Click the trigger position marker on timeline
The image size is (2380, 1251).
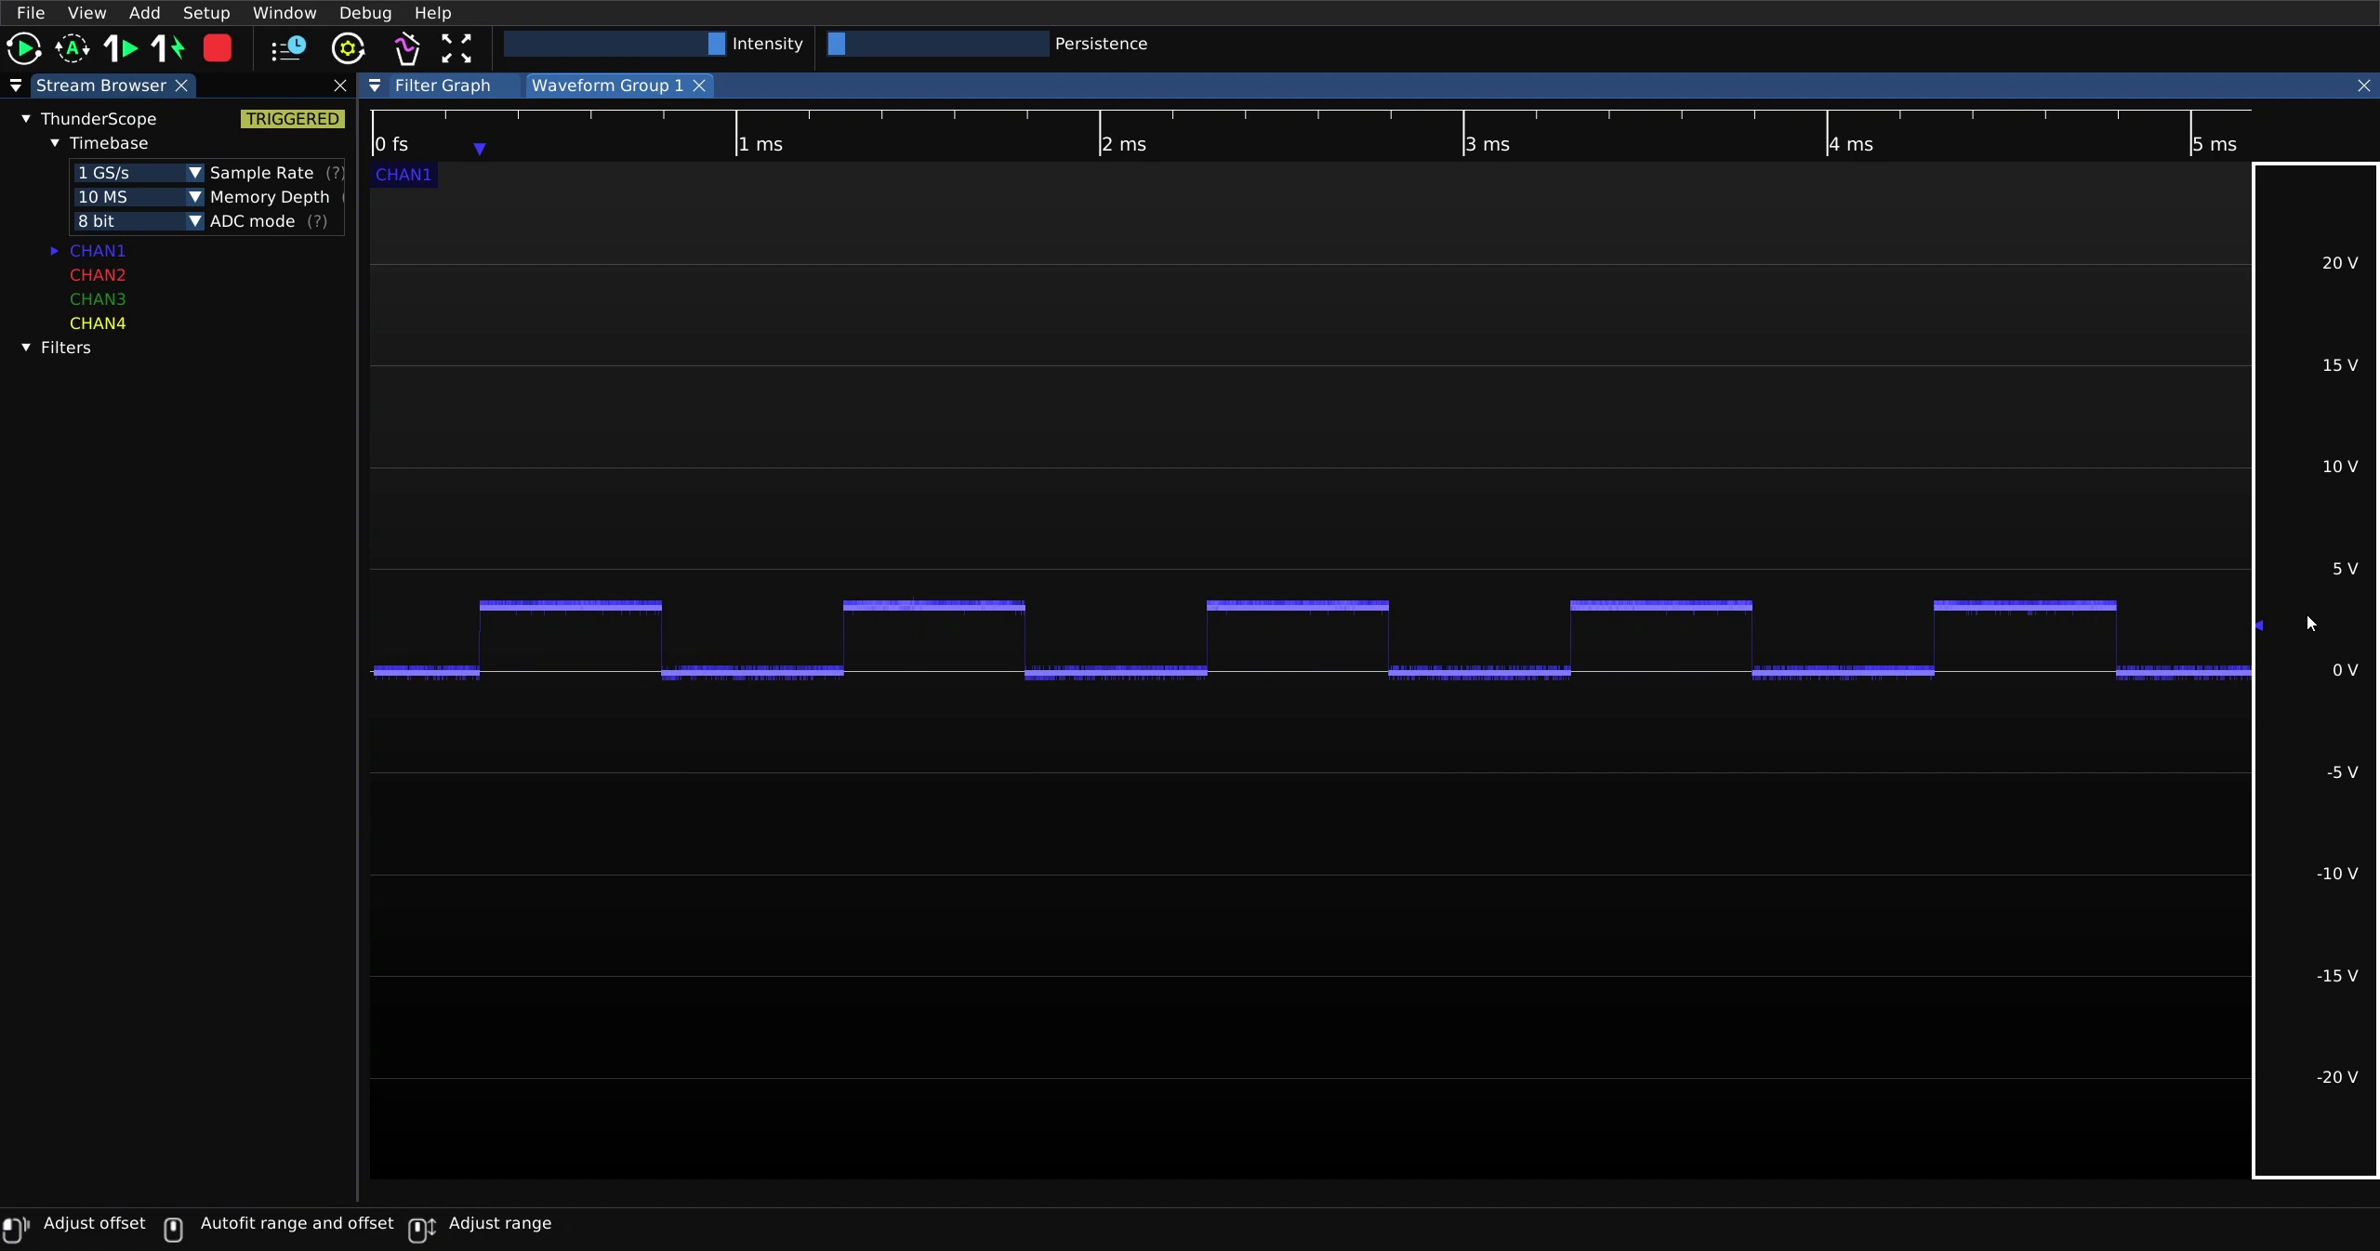(x=480, y=149)
